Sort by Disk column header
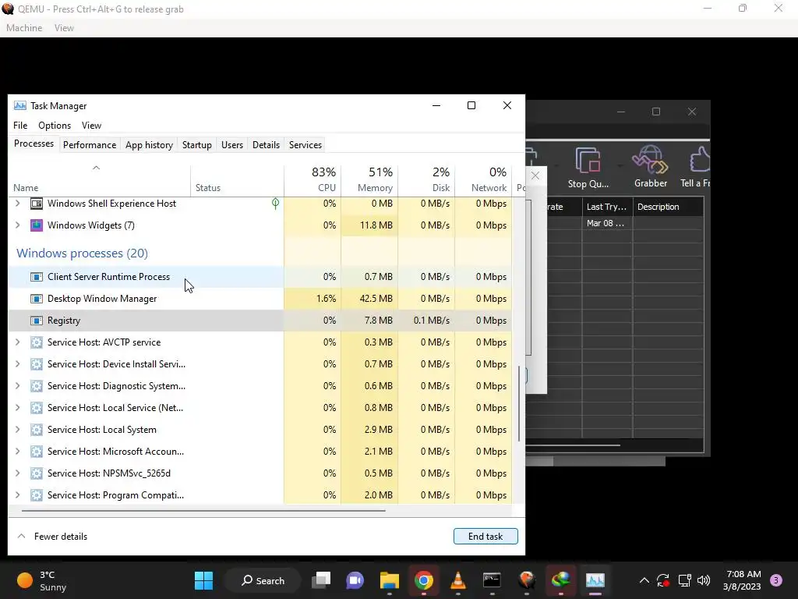This screenshot has height=599, width=798. click(x=426, y=179)
